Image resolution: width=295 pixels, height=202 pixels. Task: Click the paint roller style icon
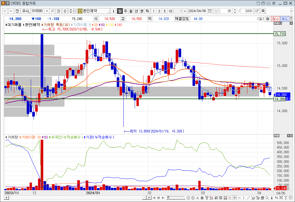click(x=207, y=198)
